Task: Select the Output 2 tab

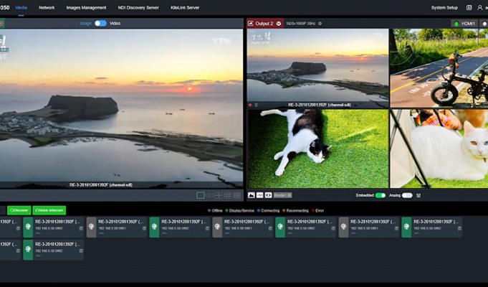Action: click(x=264, y=24)
